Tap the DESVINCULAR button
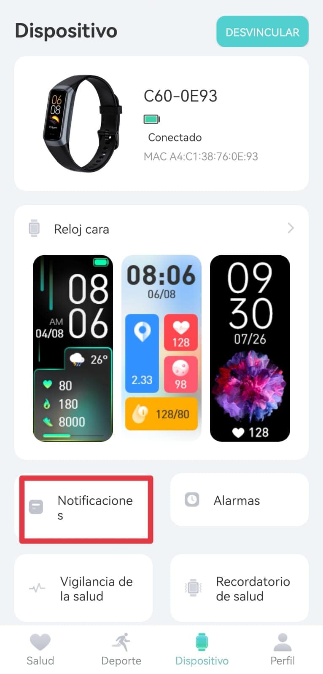 [x=262, y=32]
